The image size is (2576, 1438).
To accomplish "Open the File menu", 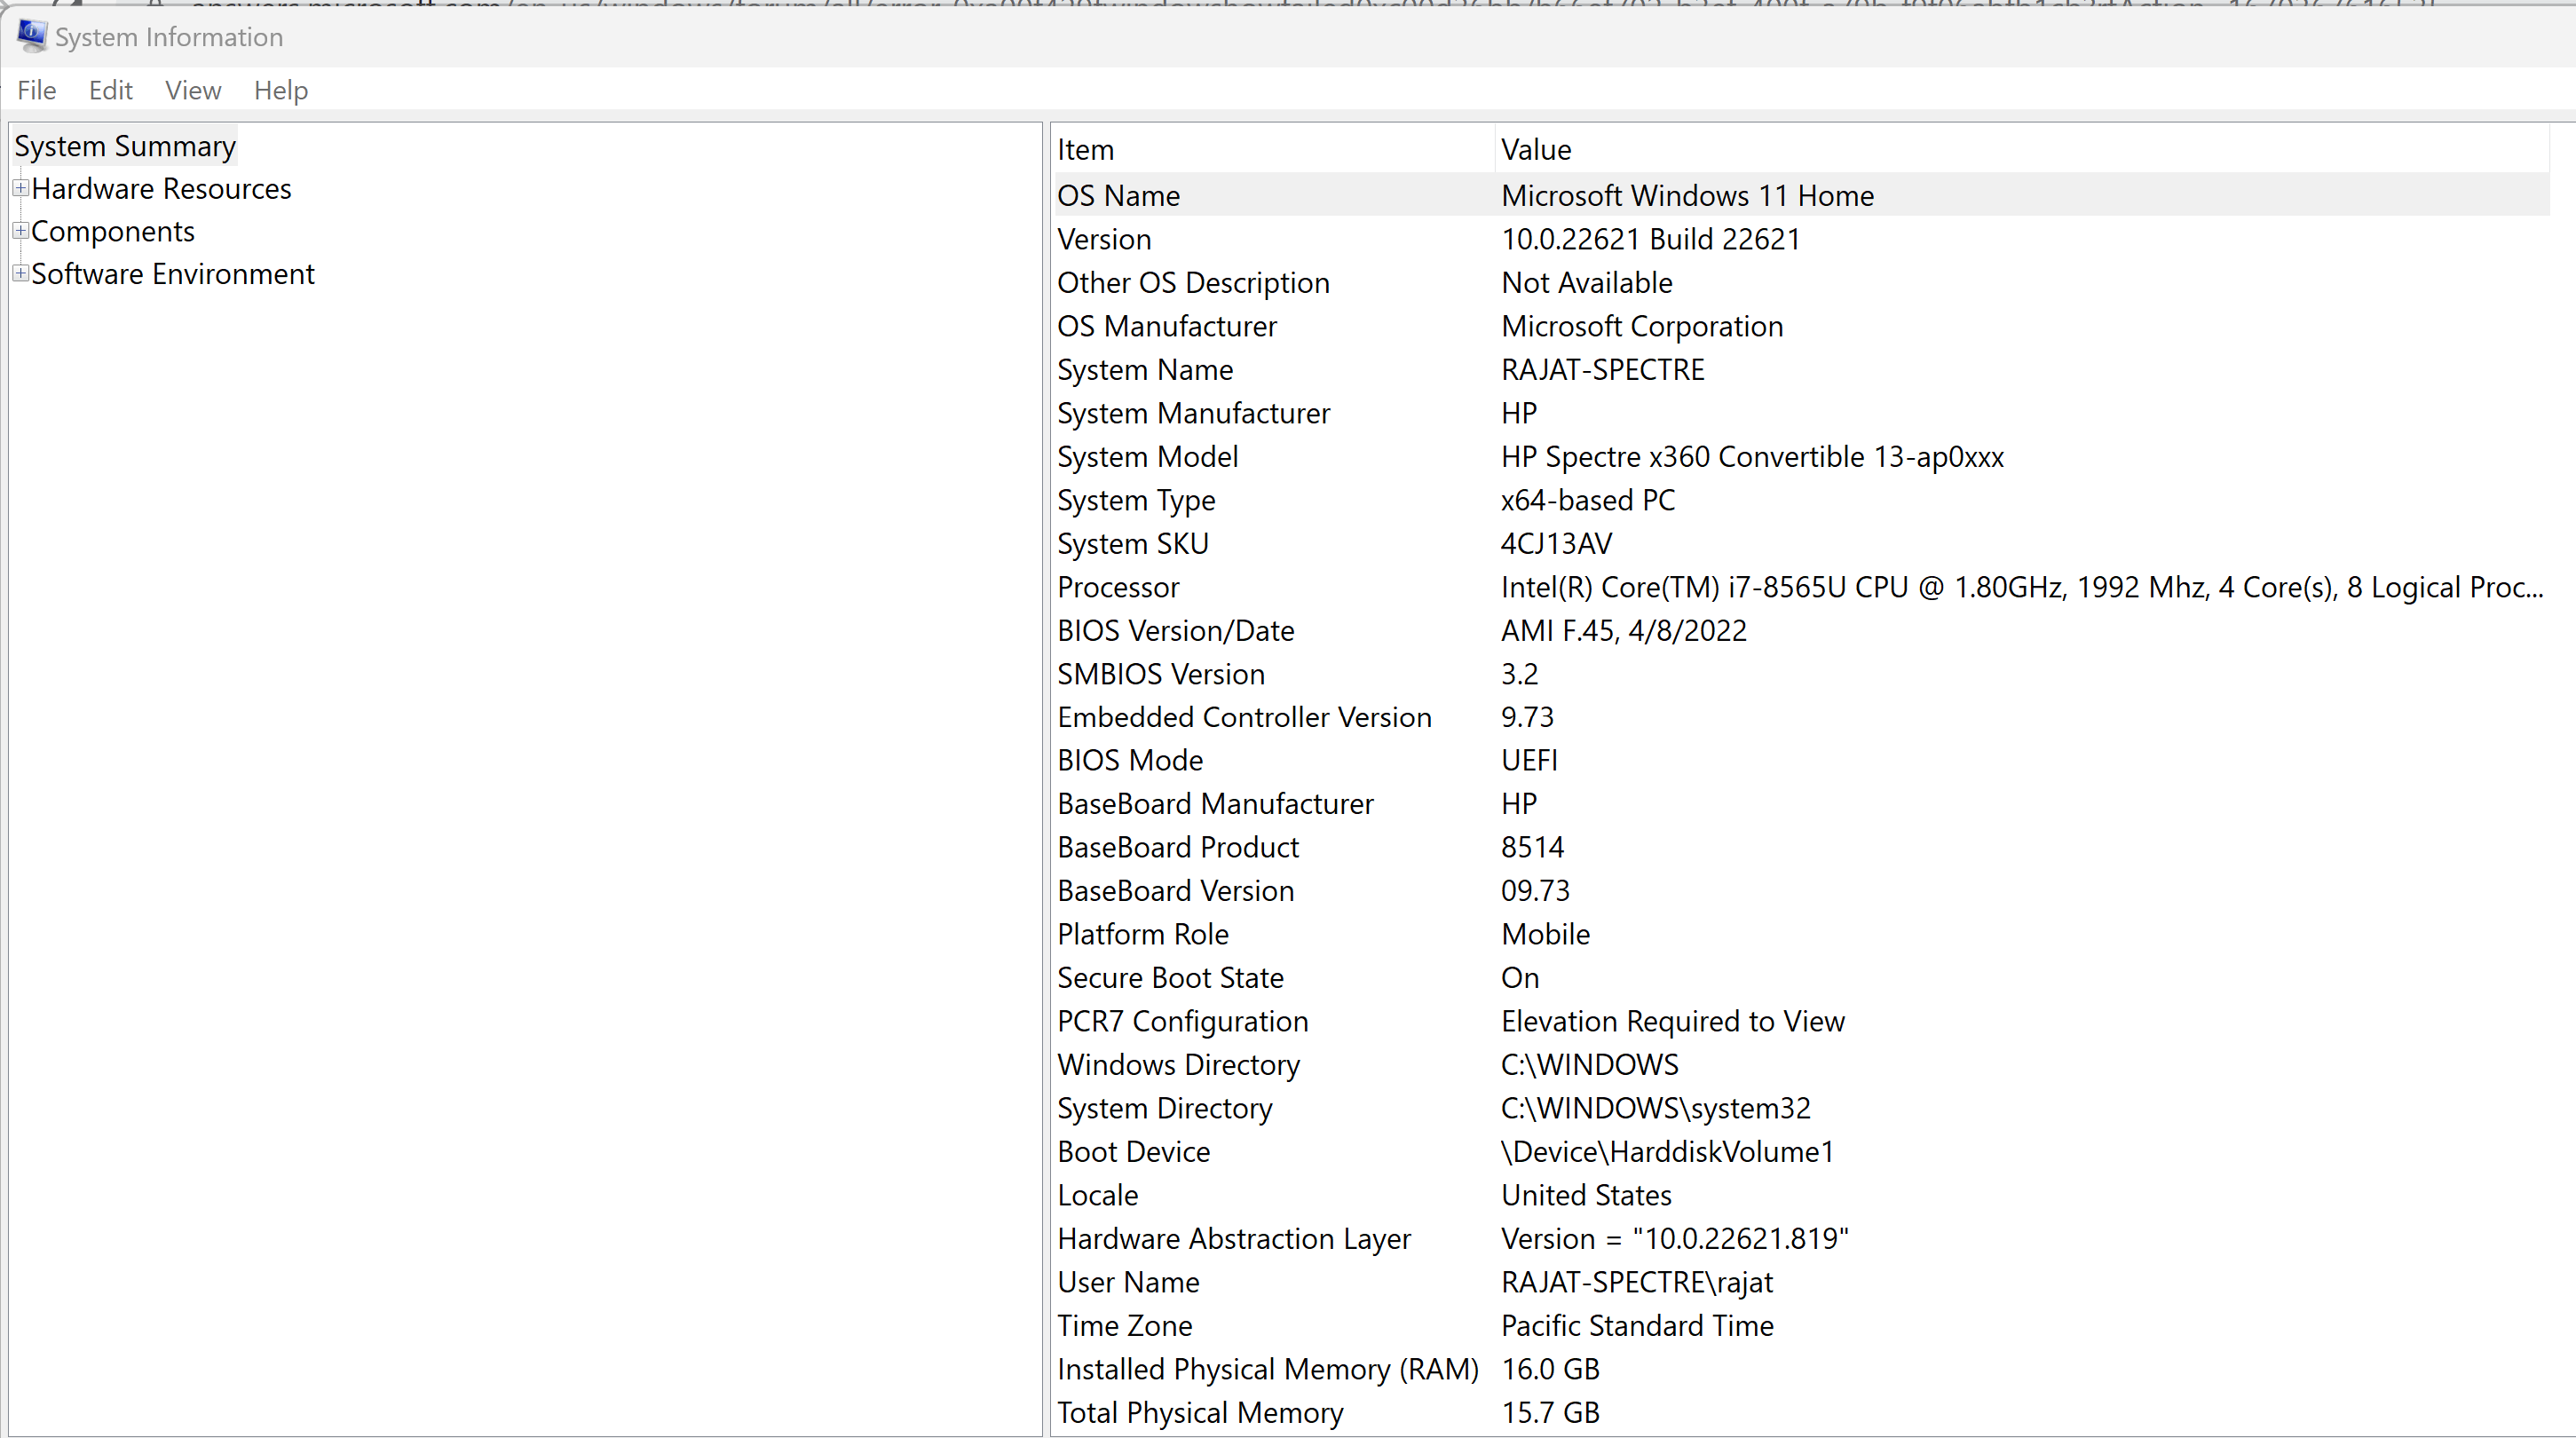I will [x=37, y=90].
